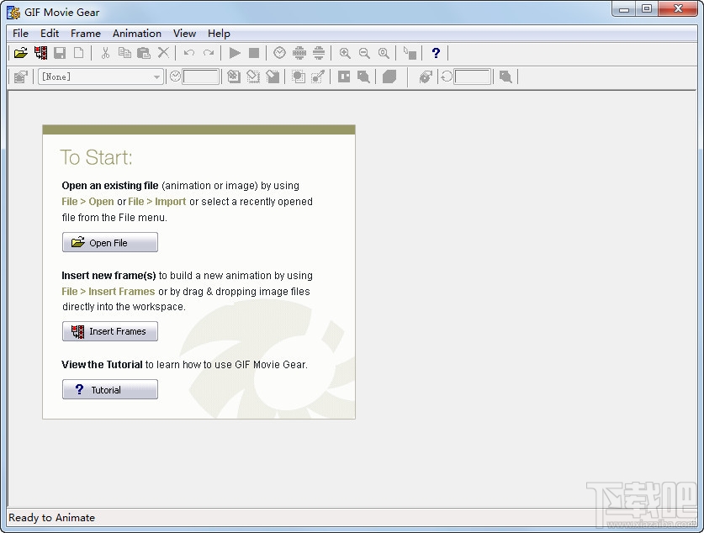Click the clock timing icon in top toolbar
704x533 pixels.
coord(280,53)
